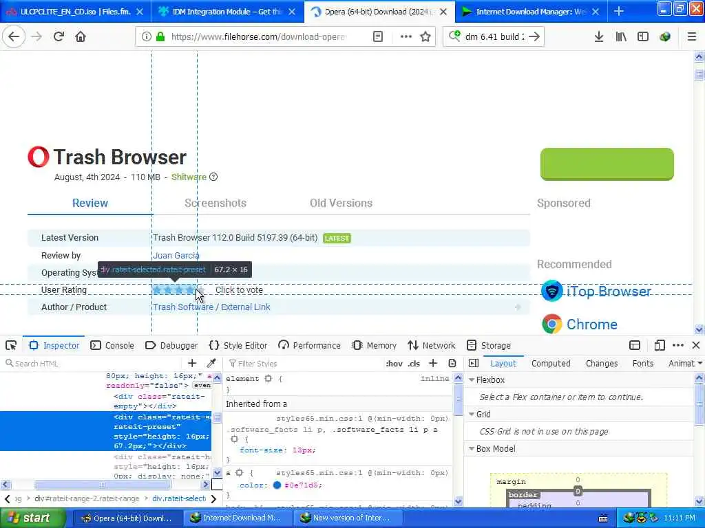Viewport: 705px width, 528px height.
Task: Activate the DevTools element picker
Action: [x=11, y=345]
